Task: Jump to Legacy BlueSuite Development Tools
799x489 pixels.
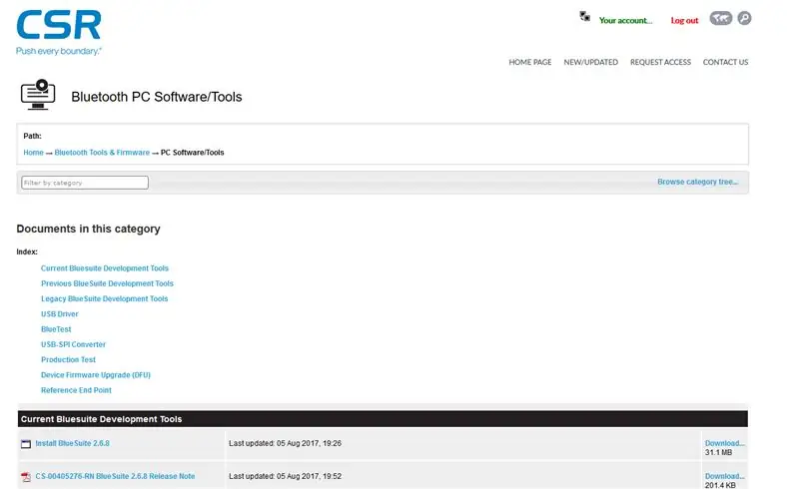Action: 105,299
